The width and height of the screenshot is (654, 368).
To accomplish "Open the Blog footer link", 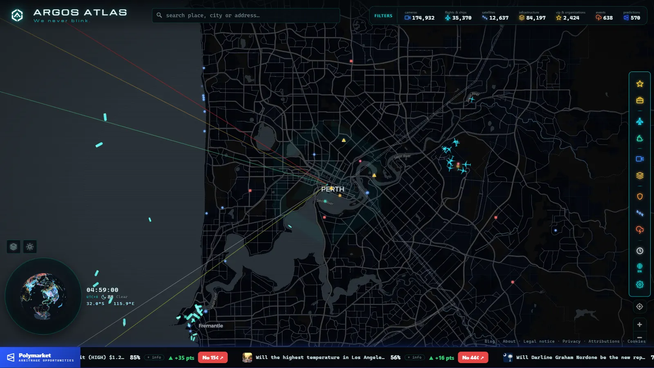I will (x=490, y=341).
